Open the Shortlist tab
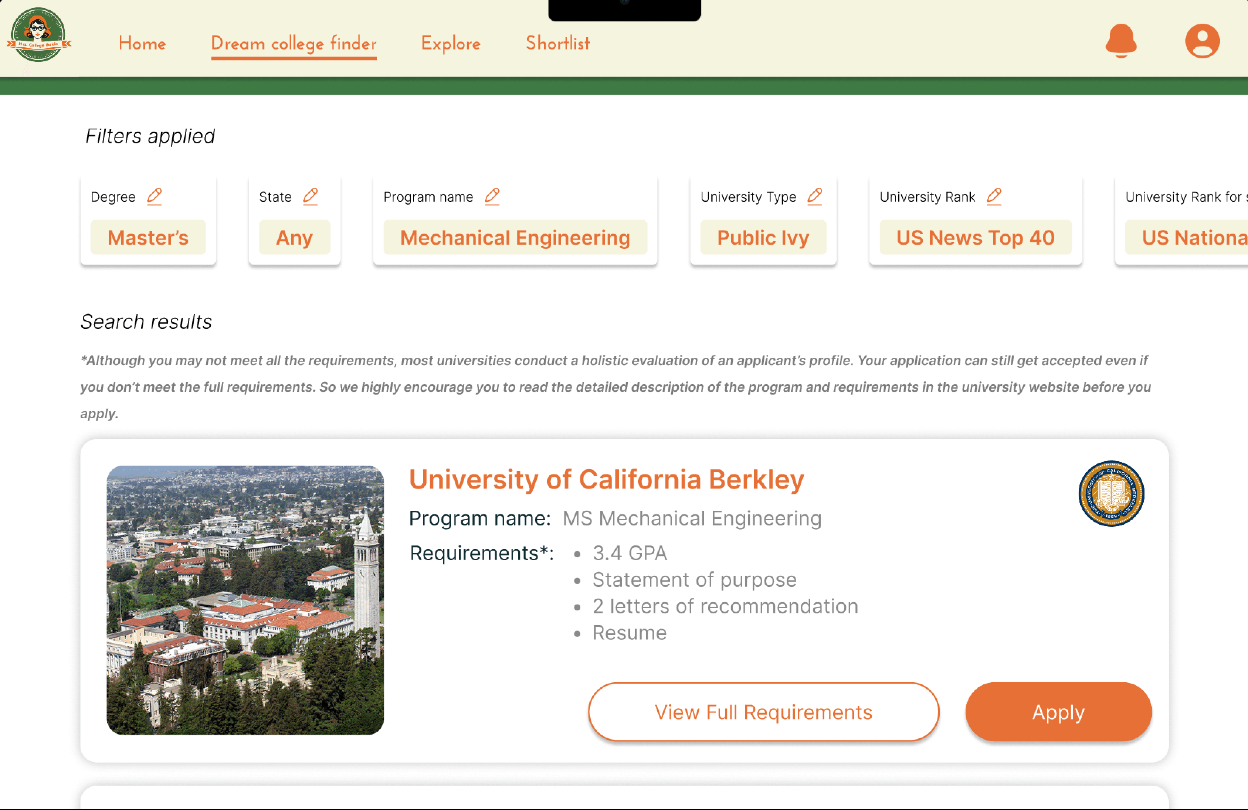 (558, 43)
